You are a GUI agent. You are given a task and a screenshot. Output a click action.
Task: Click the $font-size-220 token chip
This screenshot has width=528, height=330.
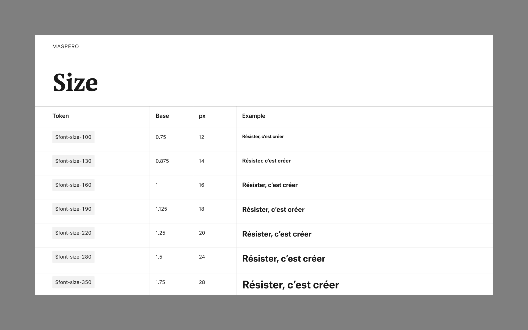click(73, 233)
